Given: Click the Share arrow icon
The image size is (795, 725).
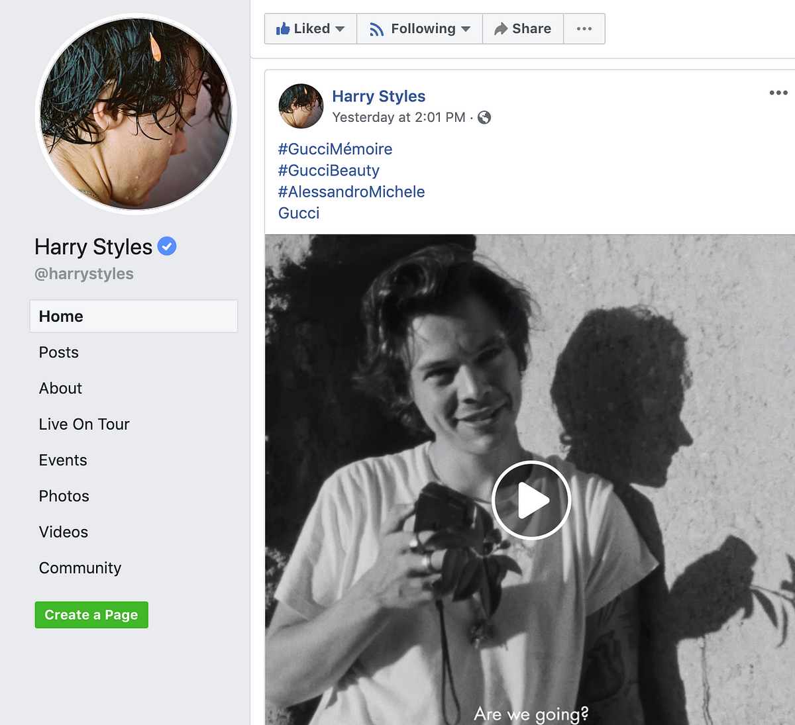Looking at the screenshot, I should pyautogui.click(x=501, y=28).
